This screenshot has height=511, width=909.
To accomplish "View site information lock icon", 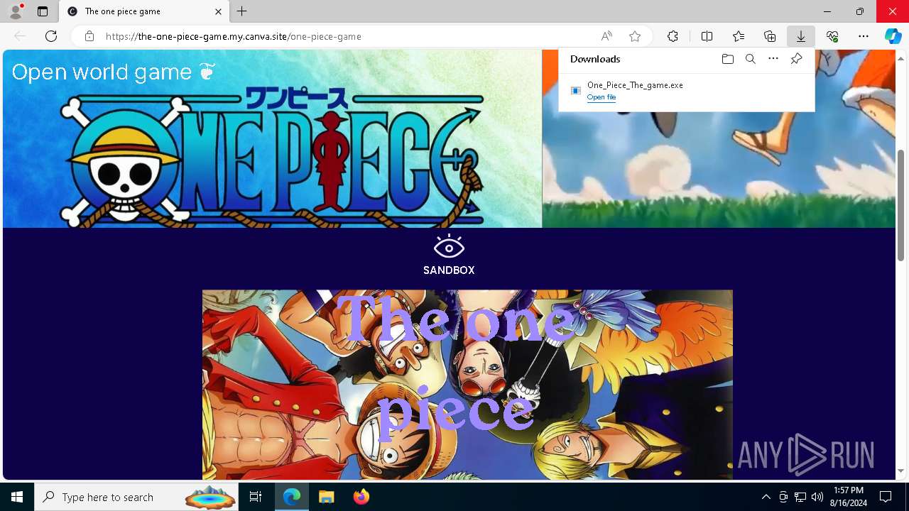I will pos(89,36).
